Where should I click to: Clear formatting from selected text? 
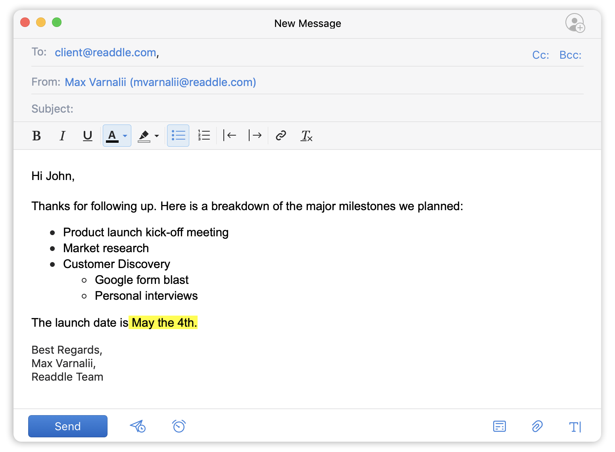[x=306, y=136]
